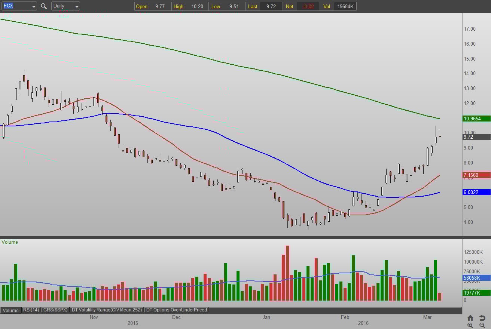This screenshot has height=329, width=491.
Task: Open the FCX ticker symbol dropdown arrow
Action: coord(34,6)
